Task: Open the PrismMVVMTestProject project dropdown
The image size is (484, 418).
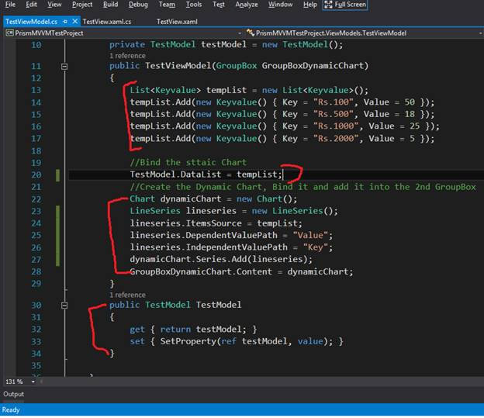Action: (124, 33)
